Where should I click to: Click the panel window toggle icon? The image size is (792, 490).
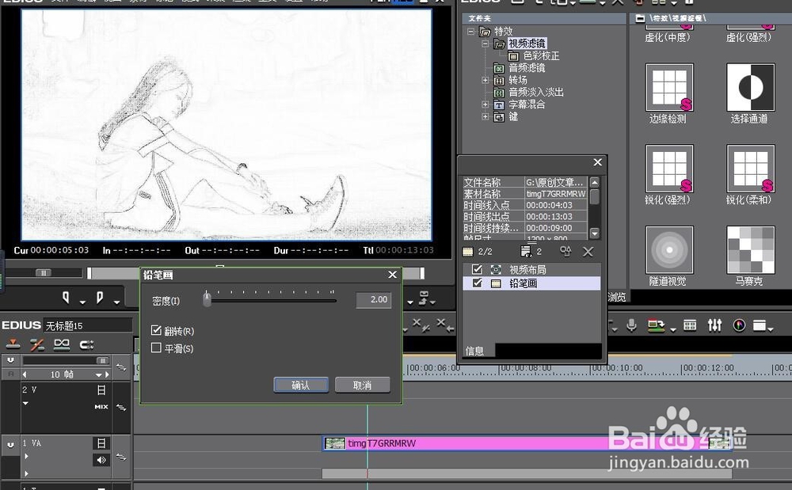click(760, 325)
